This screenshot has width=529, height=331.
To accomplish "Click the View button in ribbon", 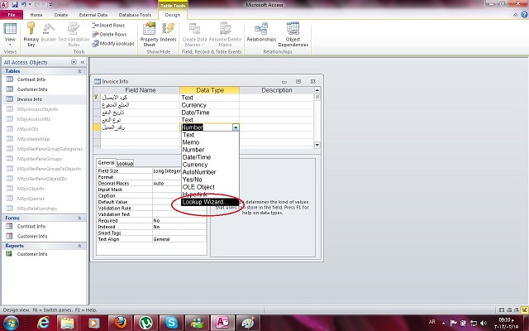I will (10, 34).
